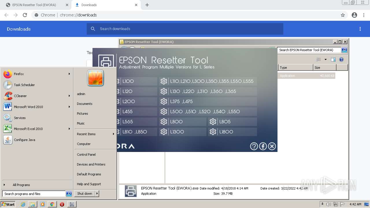Launch the L375, L475 adjustment program
This screenshot has width=370, height=208.
(208, 101)
